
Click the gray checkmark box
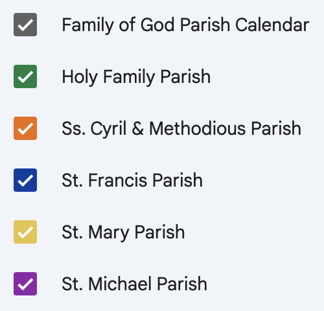point(25,25)
